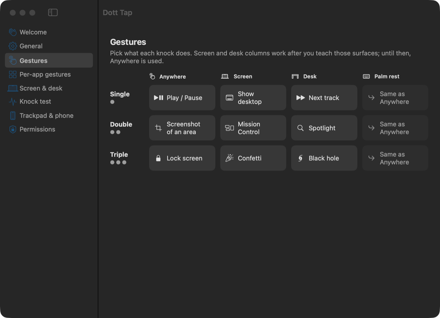Click the Triple row label
440x318 pixels.
tap(119, 155)
